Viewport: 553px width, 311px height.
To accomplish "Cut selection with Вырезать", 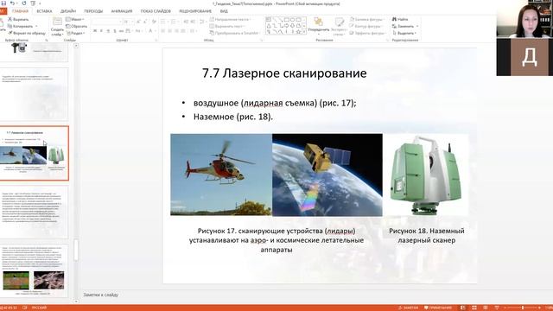I will click(x=18, y=19).
